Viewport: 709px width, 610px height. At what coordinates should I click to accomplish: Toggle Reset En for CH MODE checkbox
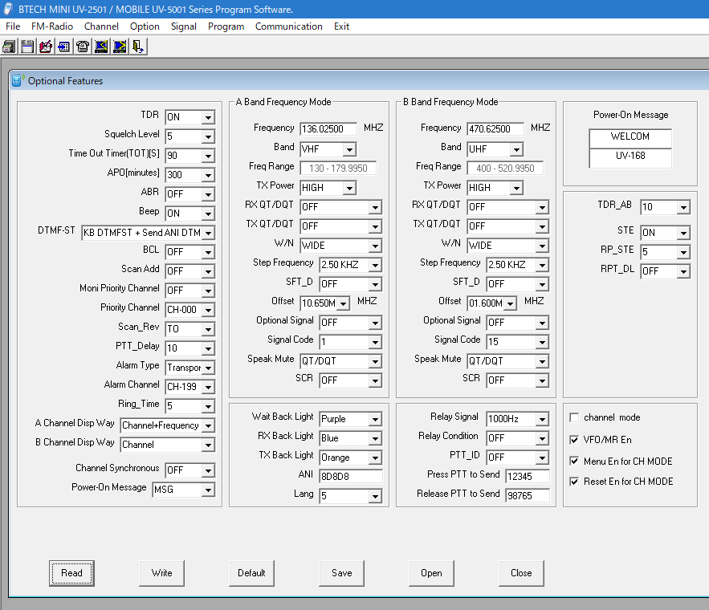[x=574, y=482]
